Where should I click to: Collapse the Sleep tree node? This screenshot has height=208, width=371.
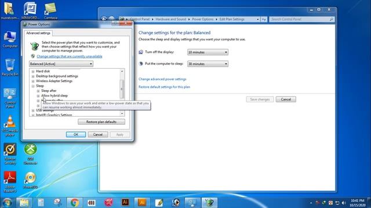(x=33, y=86)
